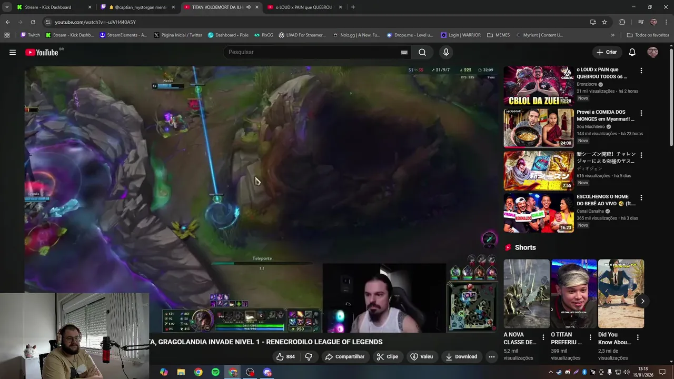Click the Criar create button
The image size is (674, 379).
tap(606, 52)
